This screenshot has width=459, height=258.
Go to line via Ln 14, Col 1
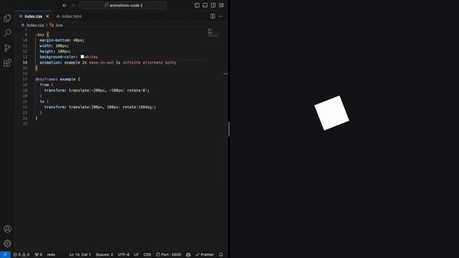[80, 254]
